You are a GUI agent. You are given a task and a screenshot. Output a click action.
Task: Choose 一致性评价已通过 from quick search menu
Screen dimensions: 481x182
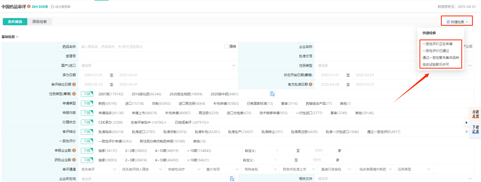(x=436, y=51)
